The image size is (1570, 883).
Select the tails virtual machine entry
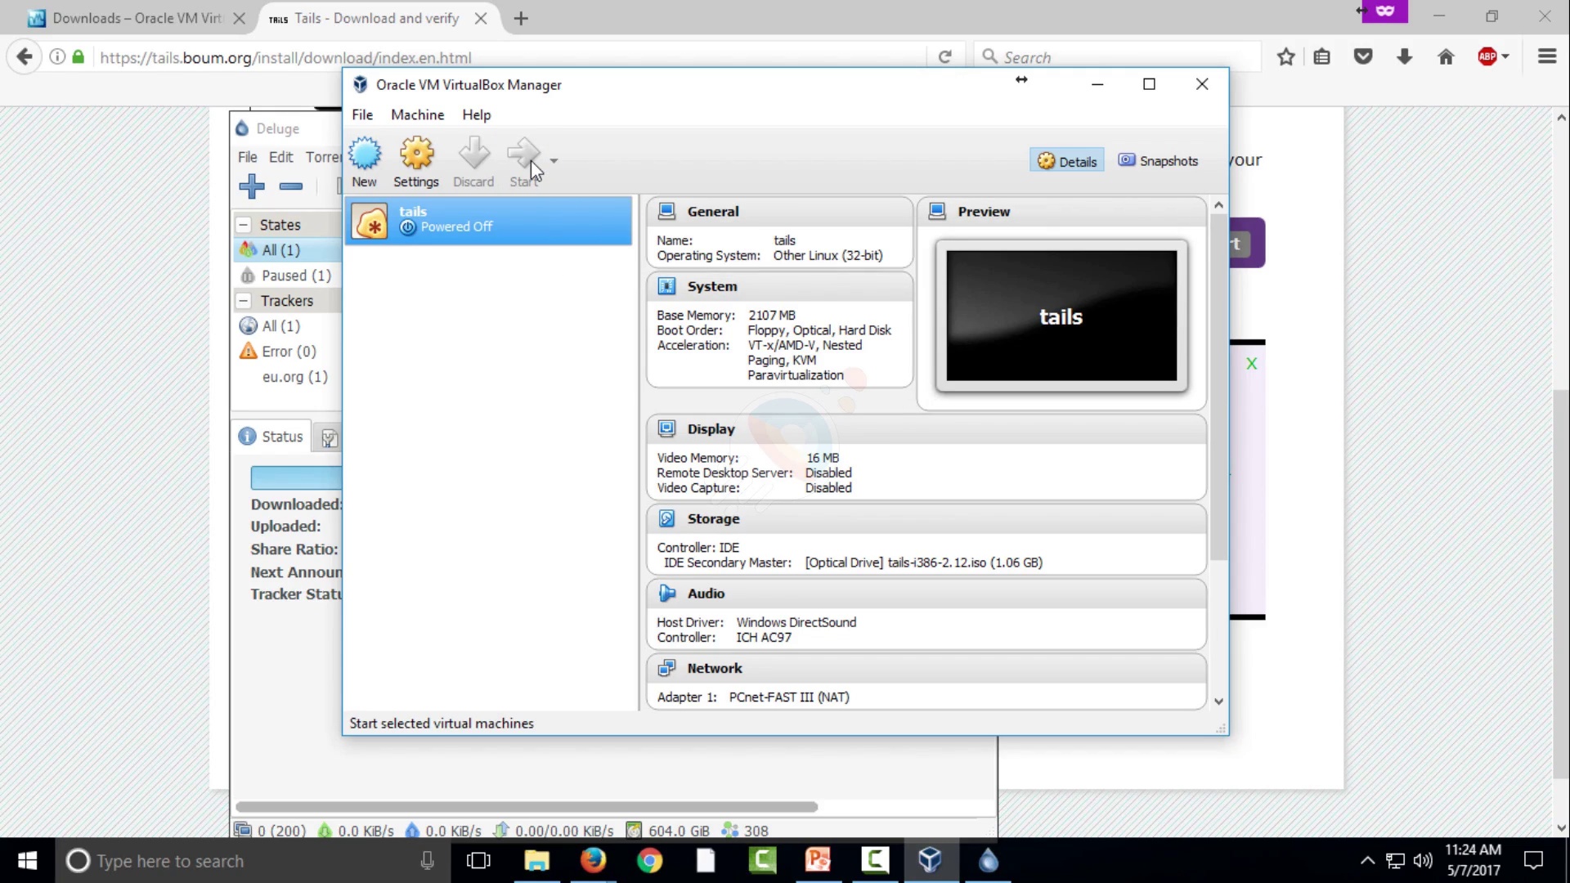point(488,220)
